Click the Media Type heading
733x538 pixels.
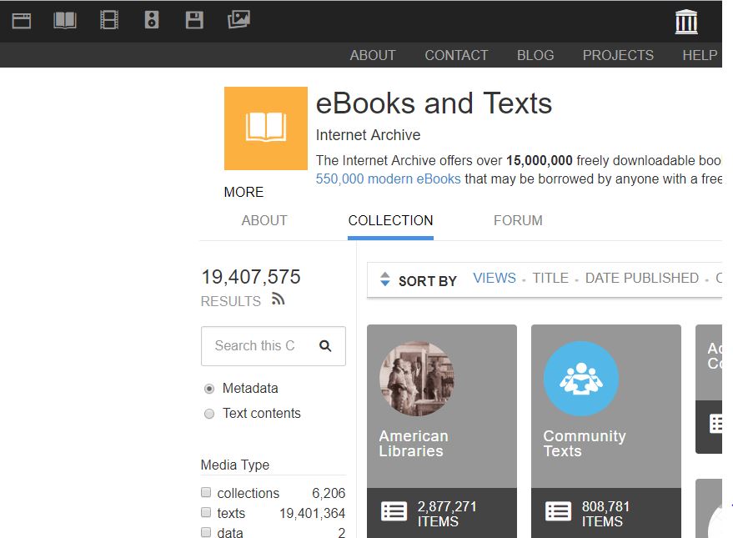click(x=235, y=465)
